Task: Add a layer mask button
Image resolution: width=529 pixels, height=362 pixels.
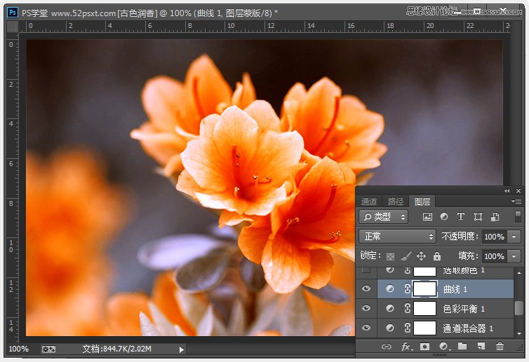Action: 424,347
